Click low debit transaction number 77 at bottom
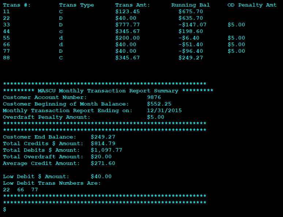The image size is (283, 217). [x=34, y=190]
